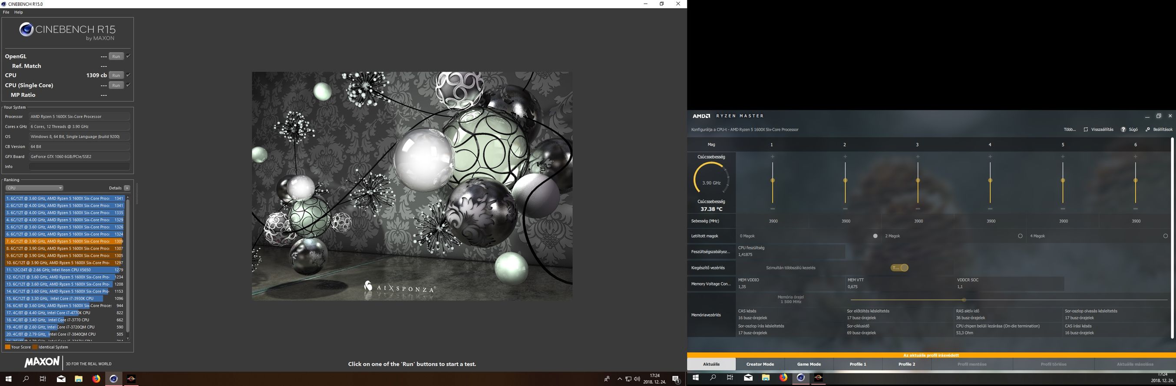Run the OpenGL benchmark
Image resolution: width=1176 pixels, height=386 pixels.
point(116,56)
